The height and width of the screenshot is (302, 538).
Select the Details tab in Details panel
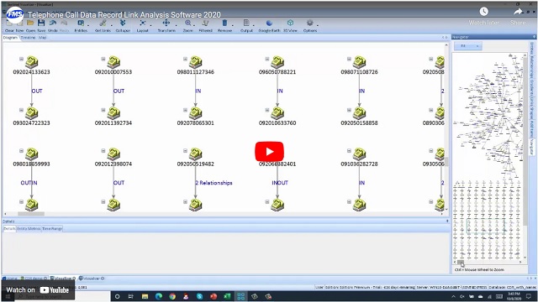tap(9, 228)
